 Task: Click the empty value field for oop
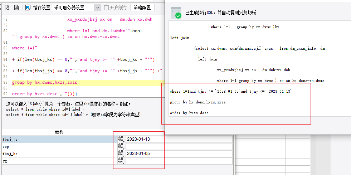click(x=179, y=147)
